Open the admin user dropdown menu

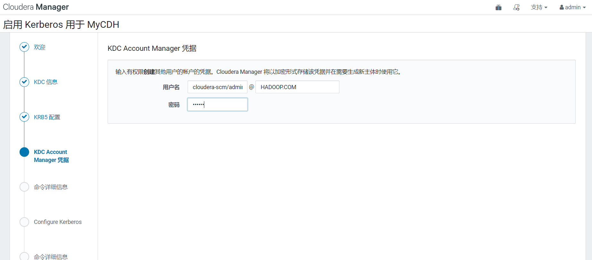tap(572, 7)
